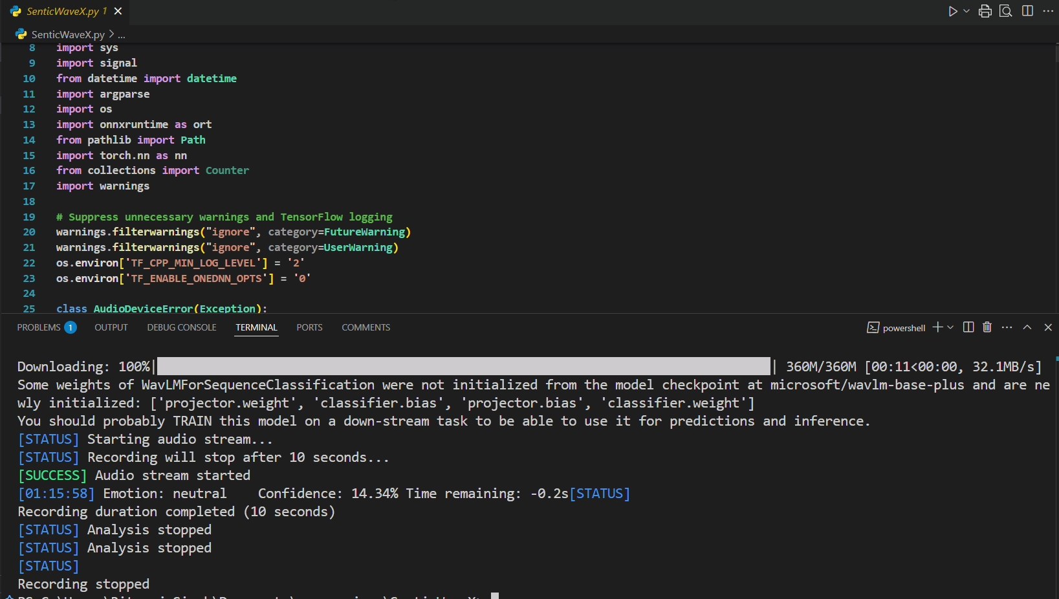Click line number 25 in the gutter
The height and width of the screenshot is (599, 1059).
click(29, 309)
